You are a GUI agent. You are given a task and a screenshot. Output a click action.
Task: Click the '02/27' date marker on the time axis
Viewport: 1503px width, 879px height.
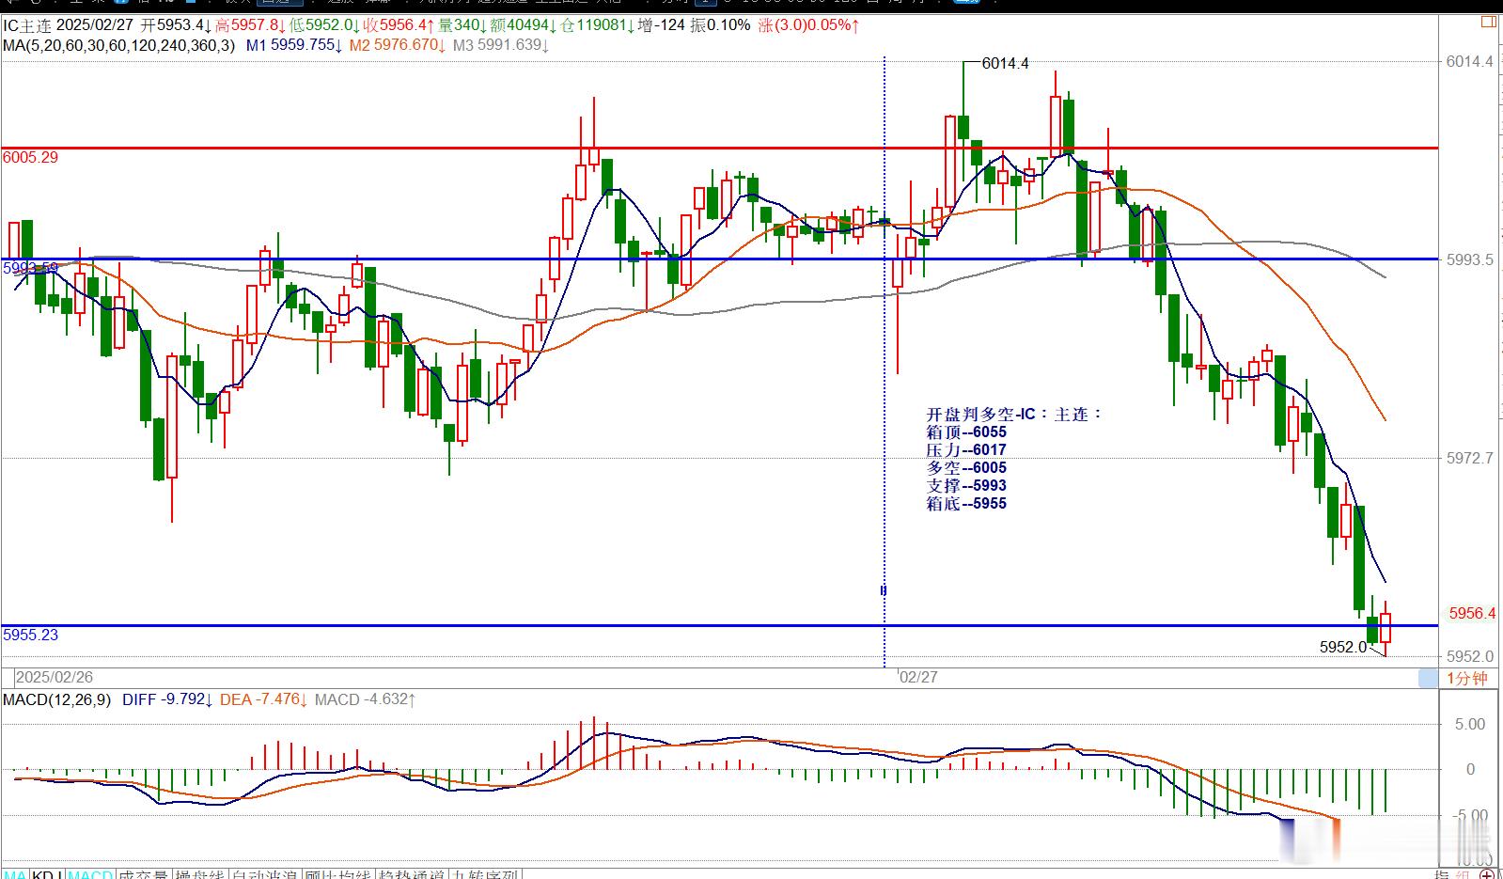pyautogui.click(x=918, y=677)
